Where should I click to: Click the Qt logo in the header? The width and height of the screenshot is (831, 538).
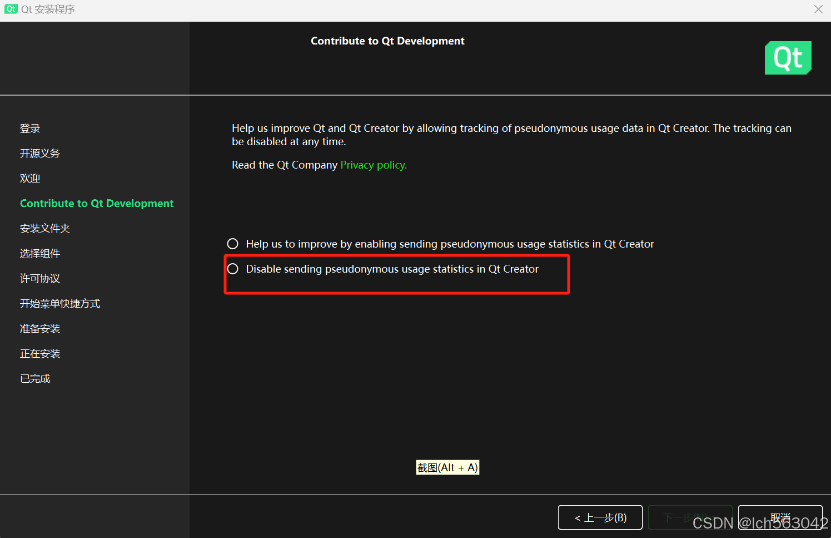788,58
